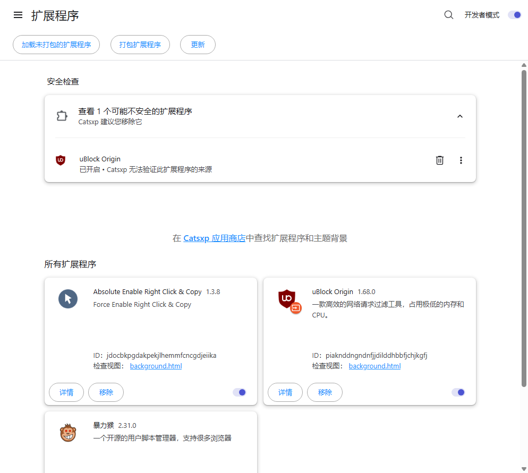The width and height of the screenshot is (528, 473).
Task: Click the uBlock Origin shield icon in safety check
Action: [61, 160]
